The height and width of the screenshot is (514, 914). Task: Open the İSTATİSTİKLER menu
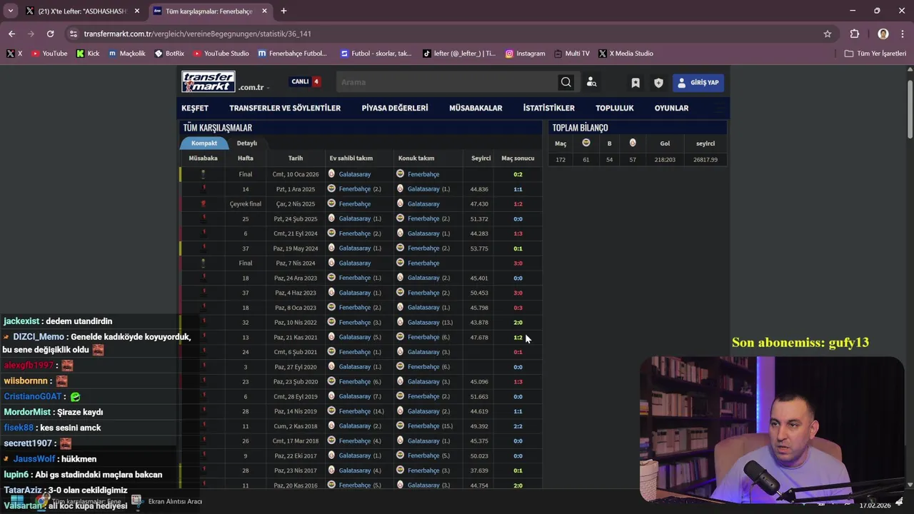(548, 108)
